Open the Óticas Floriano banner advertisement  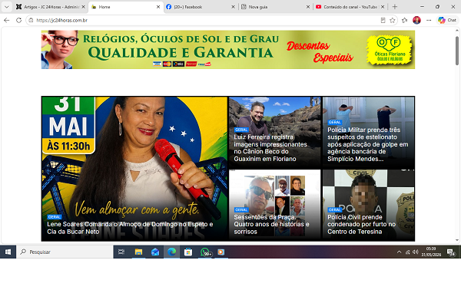point(228,50)
